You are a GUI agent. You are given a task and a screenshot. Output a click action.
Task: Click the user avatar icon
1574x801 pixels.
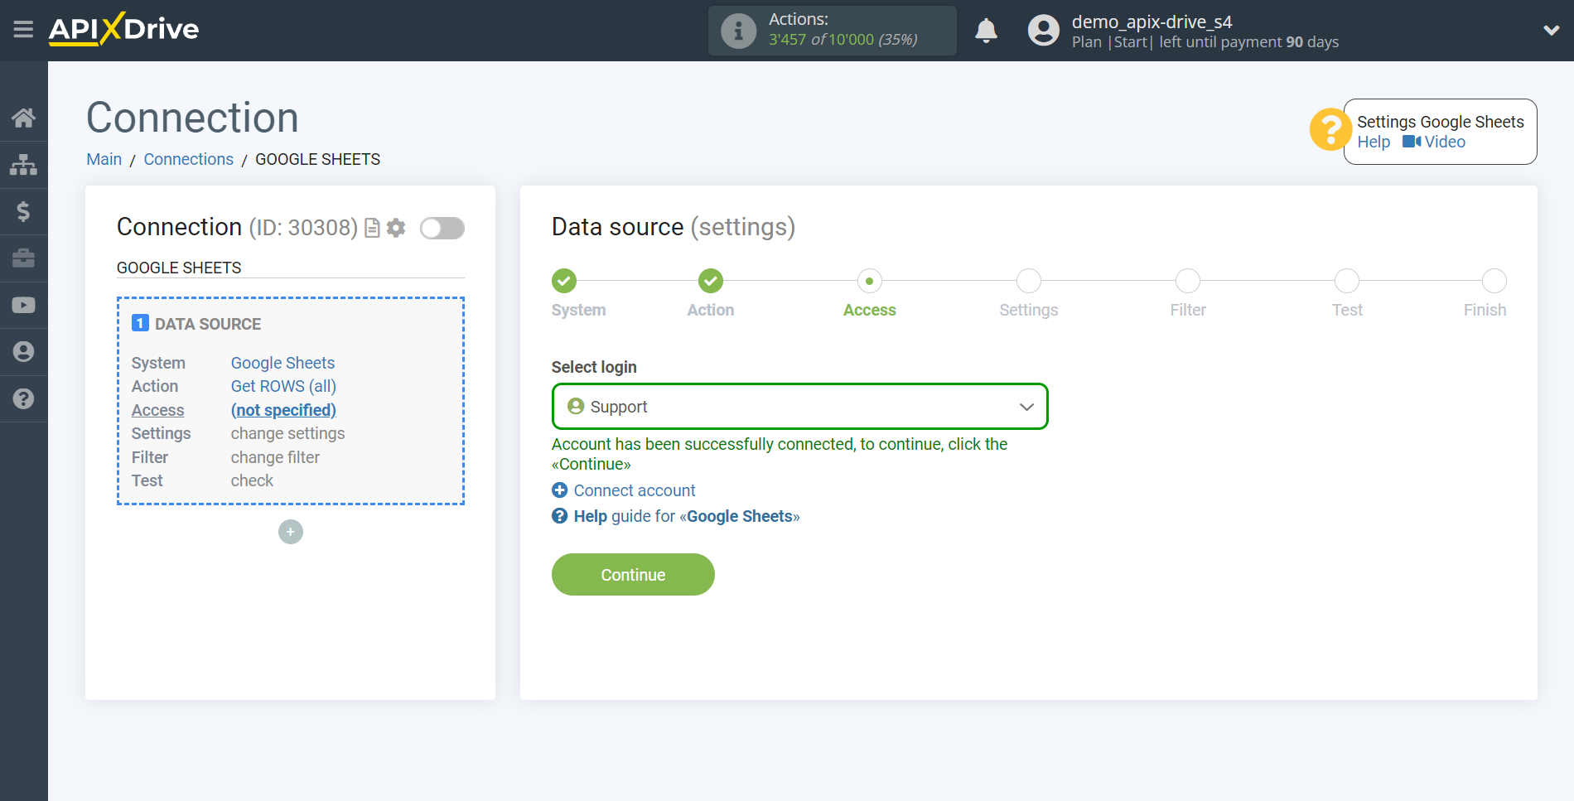[1044, 31]
